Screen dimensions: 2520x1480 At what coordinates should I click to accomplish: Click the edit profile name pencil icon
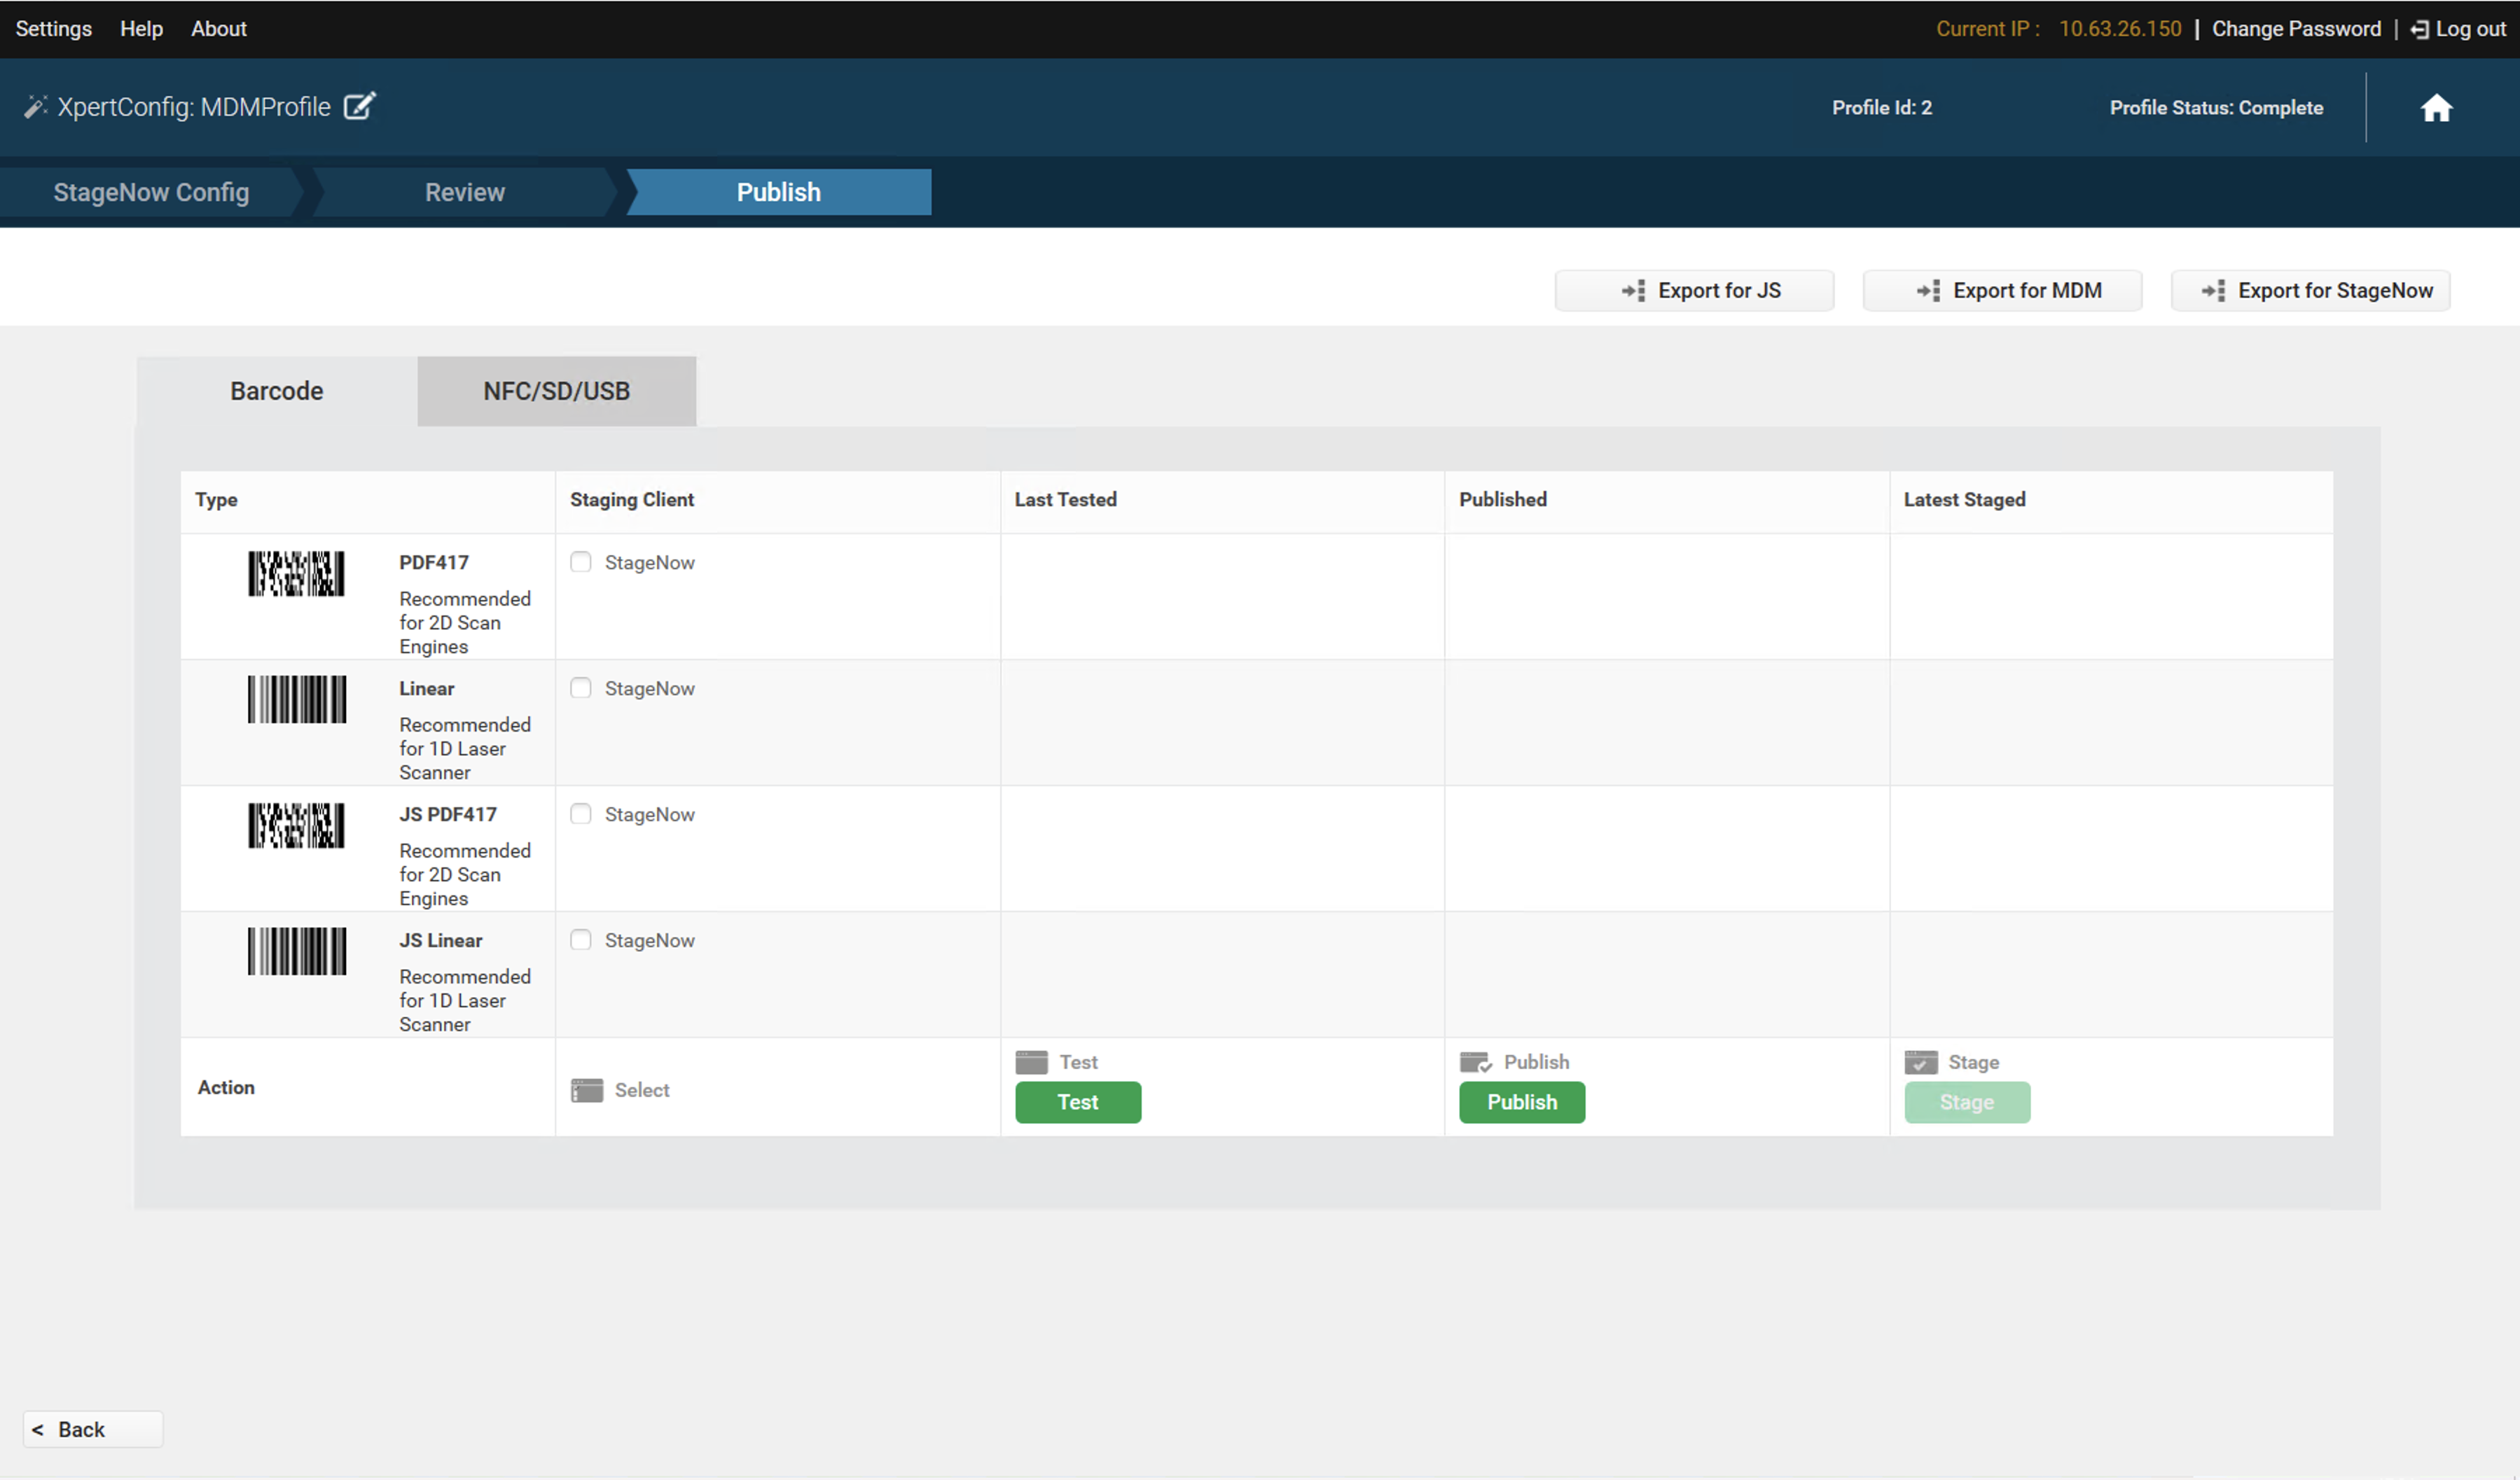(x=359, y=106)
